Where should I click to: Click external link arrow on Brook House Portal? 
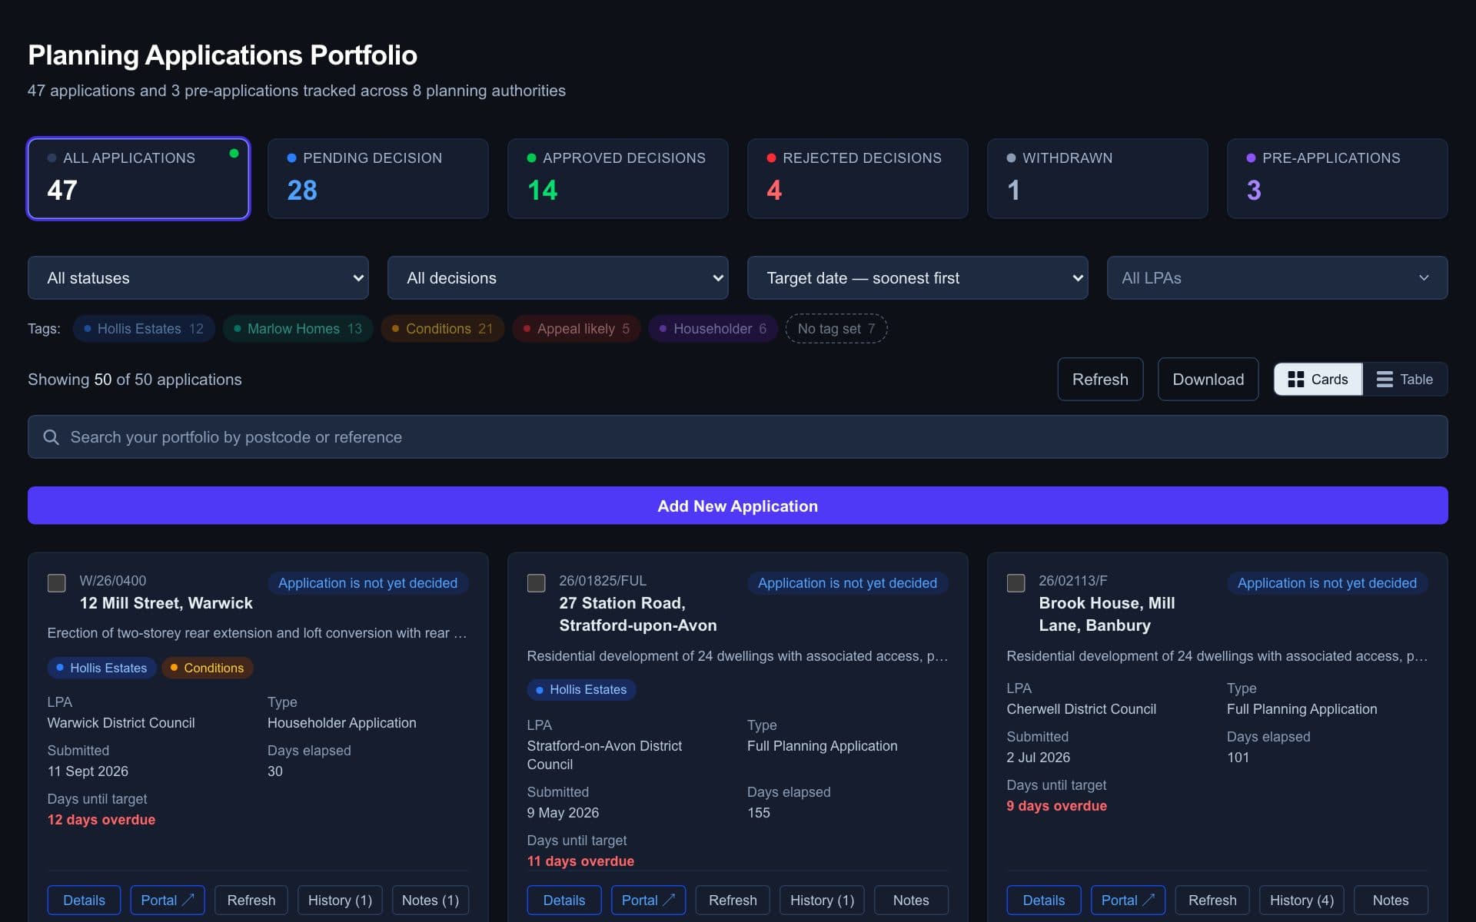[1149, 899]
